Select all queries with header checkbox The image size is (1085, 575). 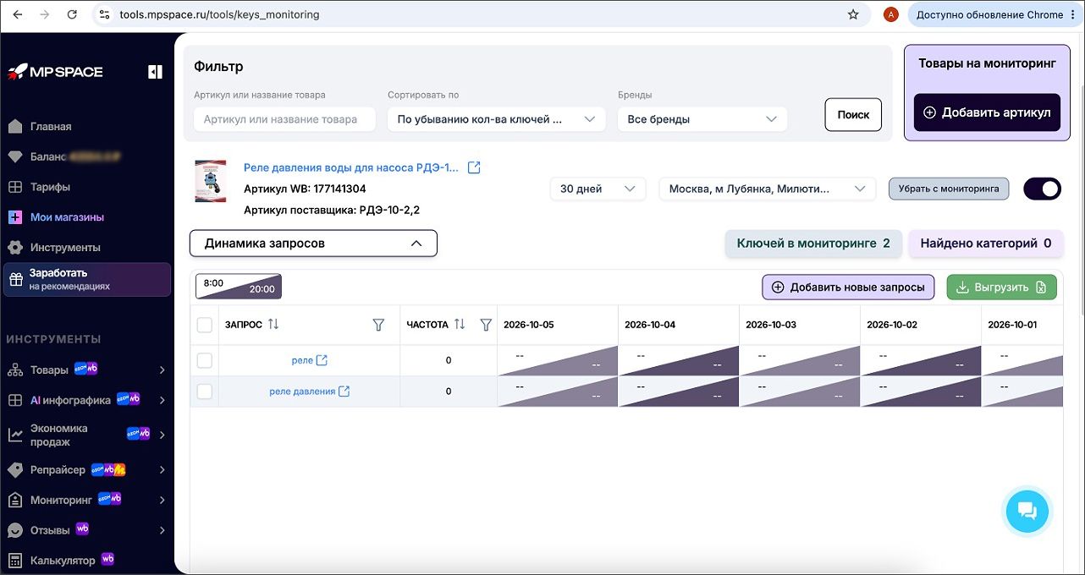pos(204,325)
